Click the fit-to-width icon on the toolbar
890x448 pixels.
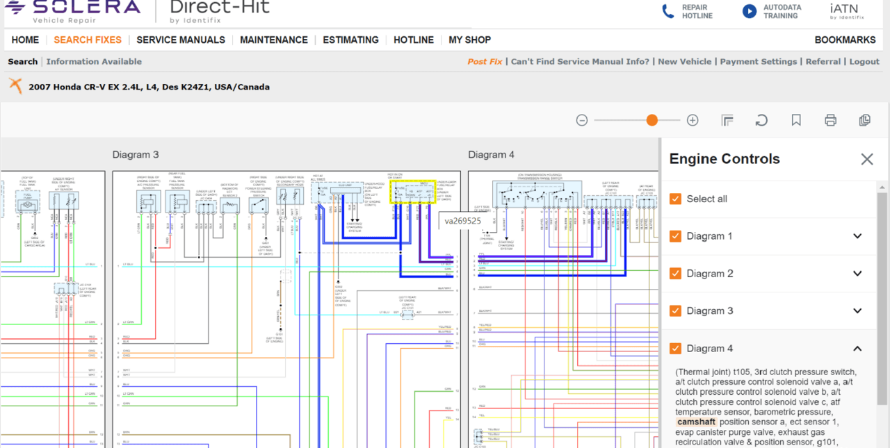[727, 119]
